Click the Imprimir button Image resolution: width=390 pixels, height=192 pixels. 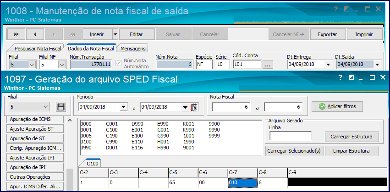364,34
